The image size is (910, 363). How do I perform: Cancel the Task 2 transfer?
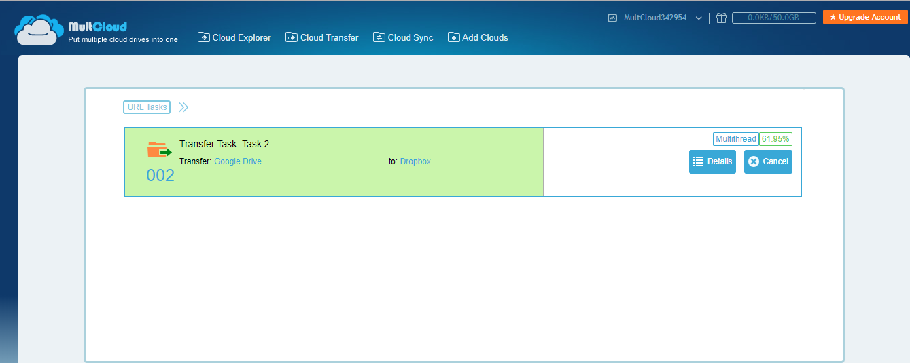768,161
